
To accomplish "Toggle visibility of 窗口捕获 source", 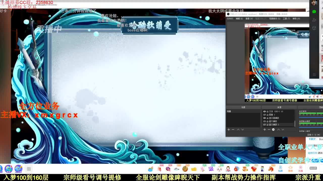I will [264, 121].
